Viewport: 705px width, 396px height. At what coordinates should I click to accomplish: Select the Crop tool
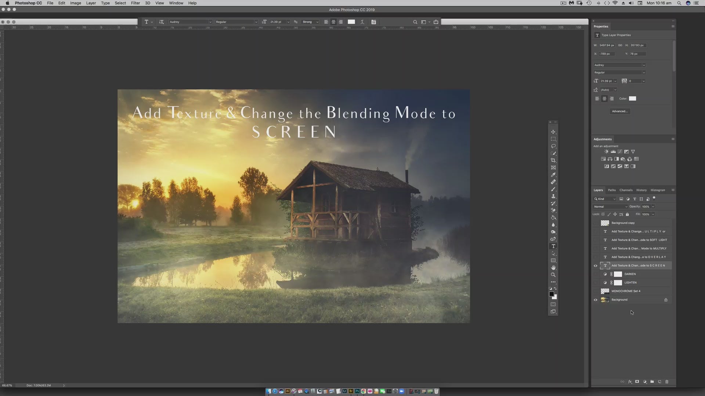553,161
